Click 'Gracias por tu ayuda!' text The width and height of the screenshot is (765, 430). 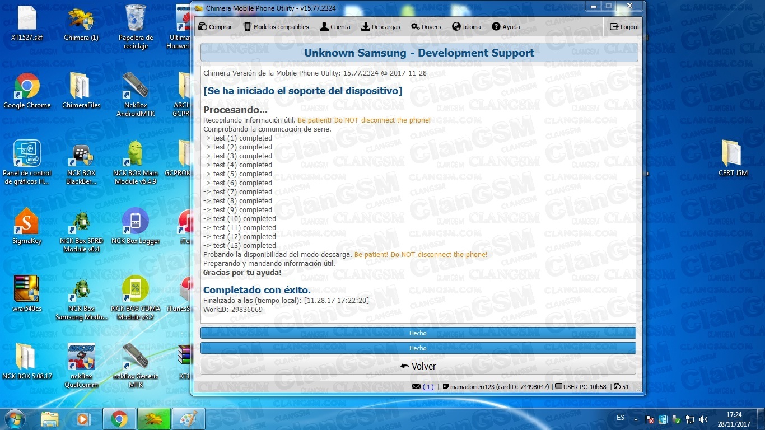(x=242, y=273)
